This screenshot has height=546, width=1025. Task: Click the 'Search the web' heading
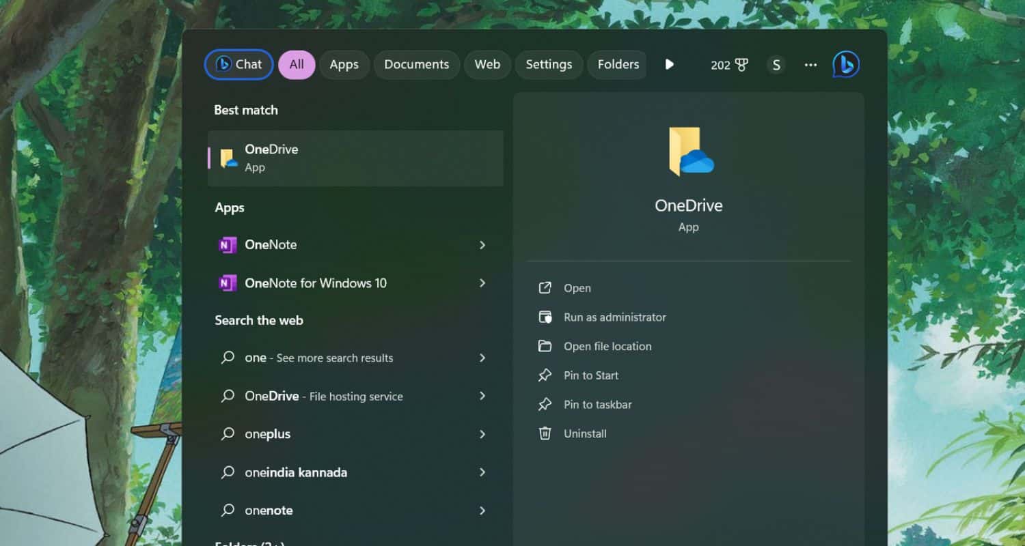point(259,320)
